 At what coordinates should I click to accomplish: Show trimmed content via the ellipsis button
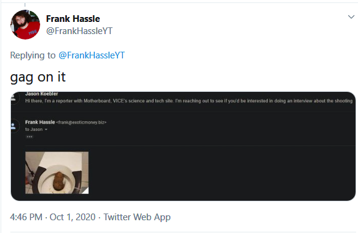(x=29, y=137)
